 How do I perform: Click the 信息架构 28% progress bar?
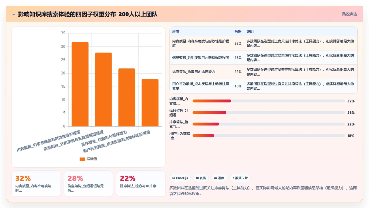269,113
